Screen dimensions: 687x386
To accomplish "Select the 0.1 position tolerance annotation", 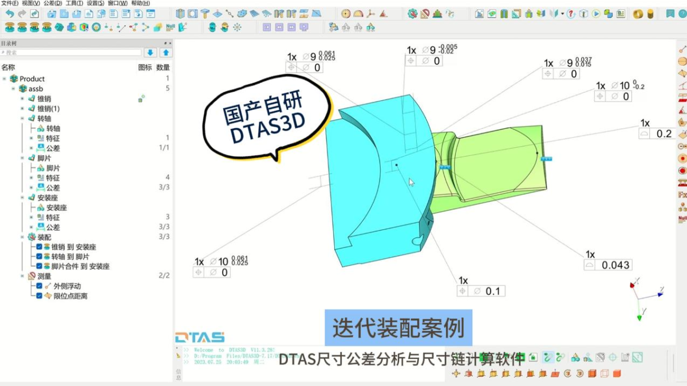I will pyautogui.click(x=480, y=291).
